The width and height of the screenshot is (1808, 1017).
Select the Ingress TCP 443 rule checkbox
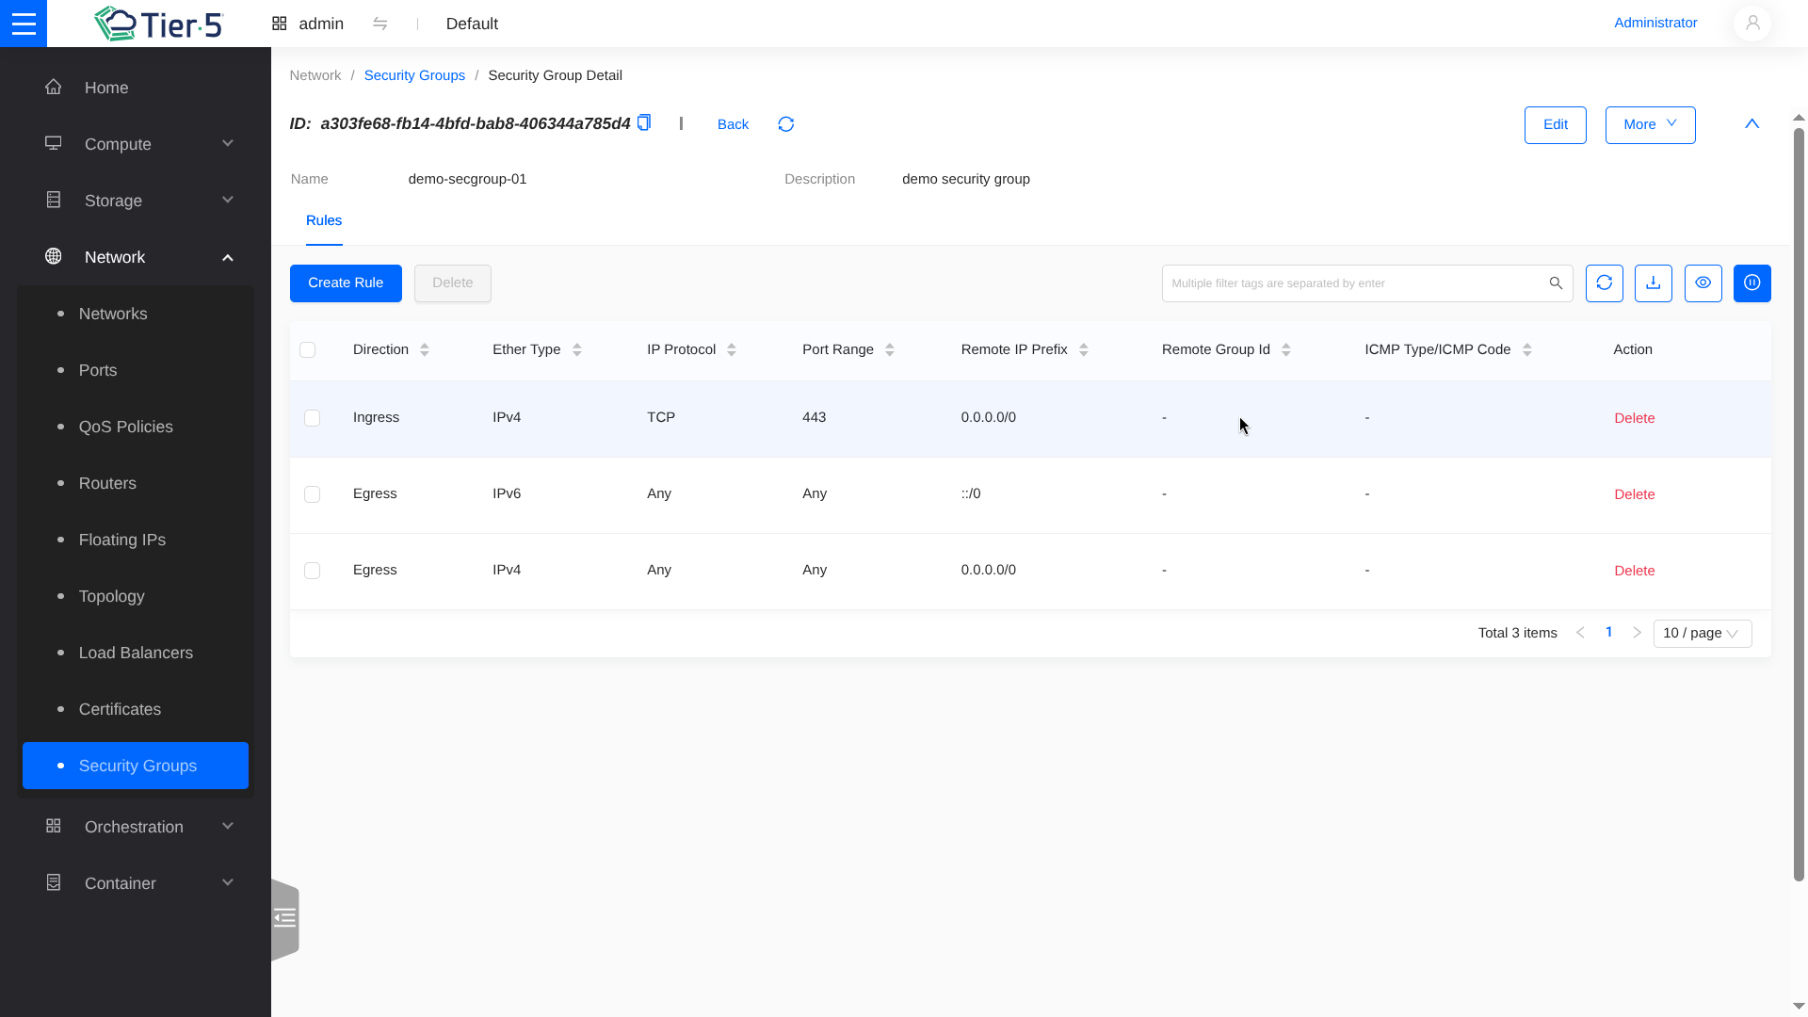click(x=312, y=418)
